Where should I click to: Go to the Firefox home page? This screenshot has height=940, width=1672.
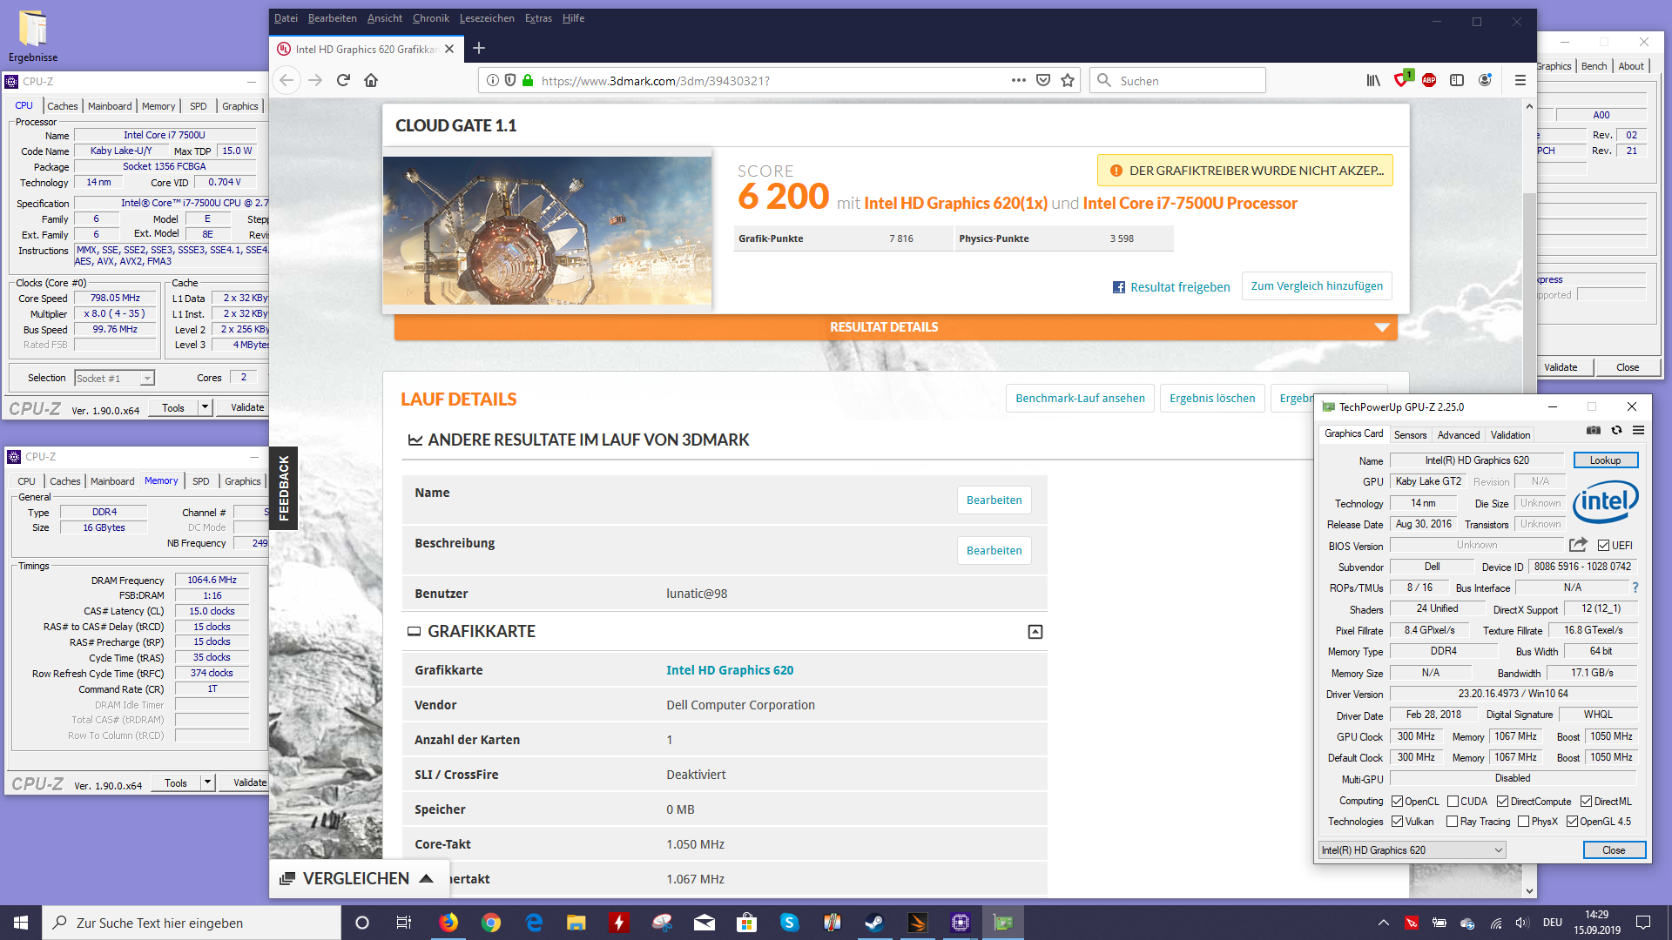[x=371, y=80]
